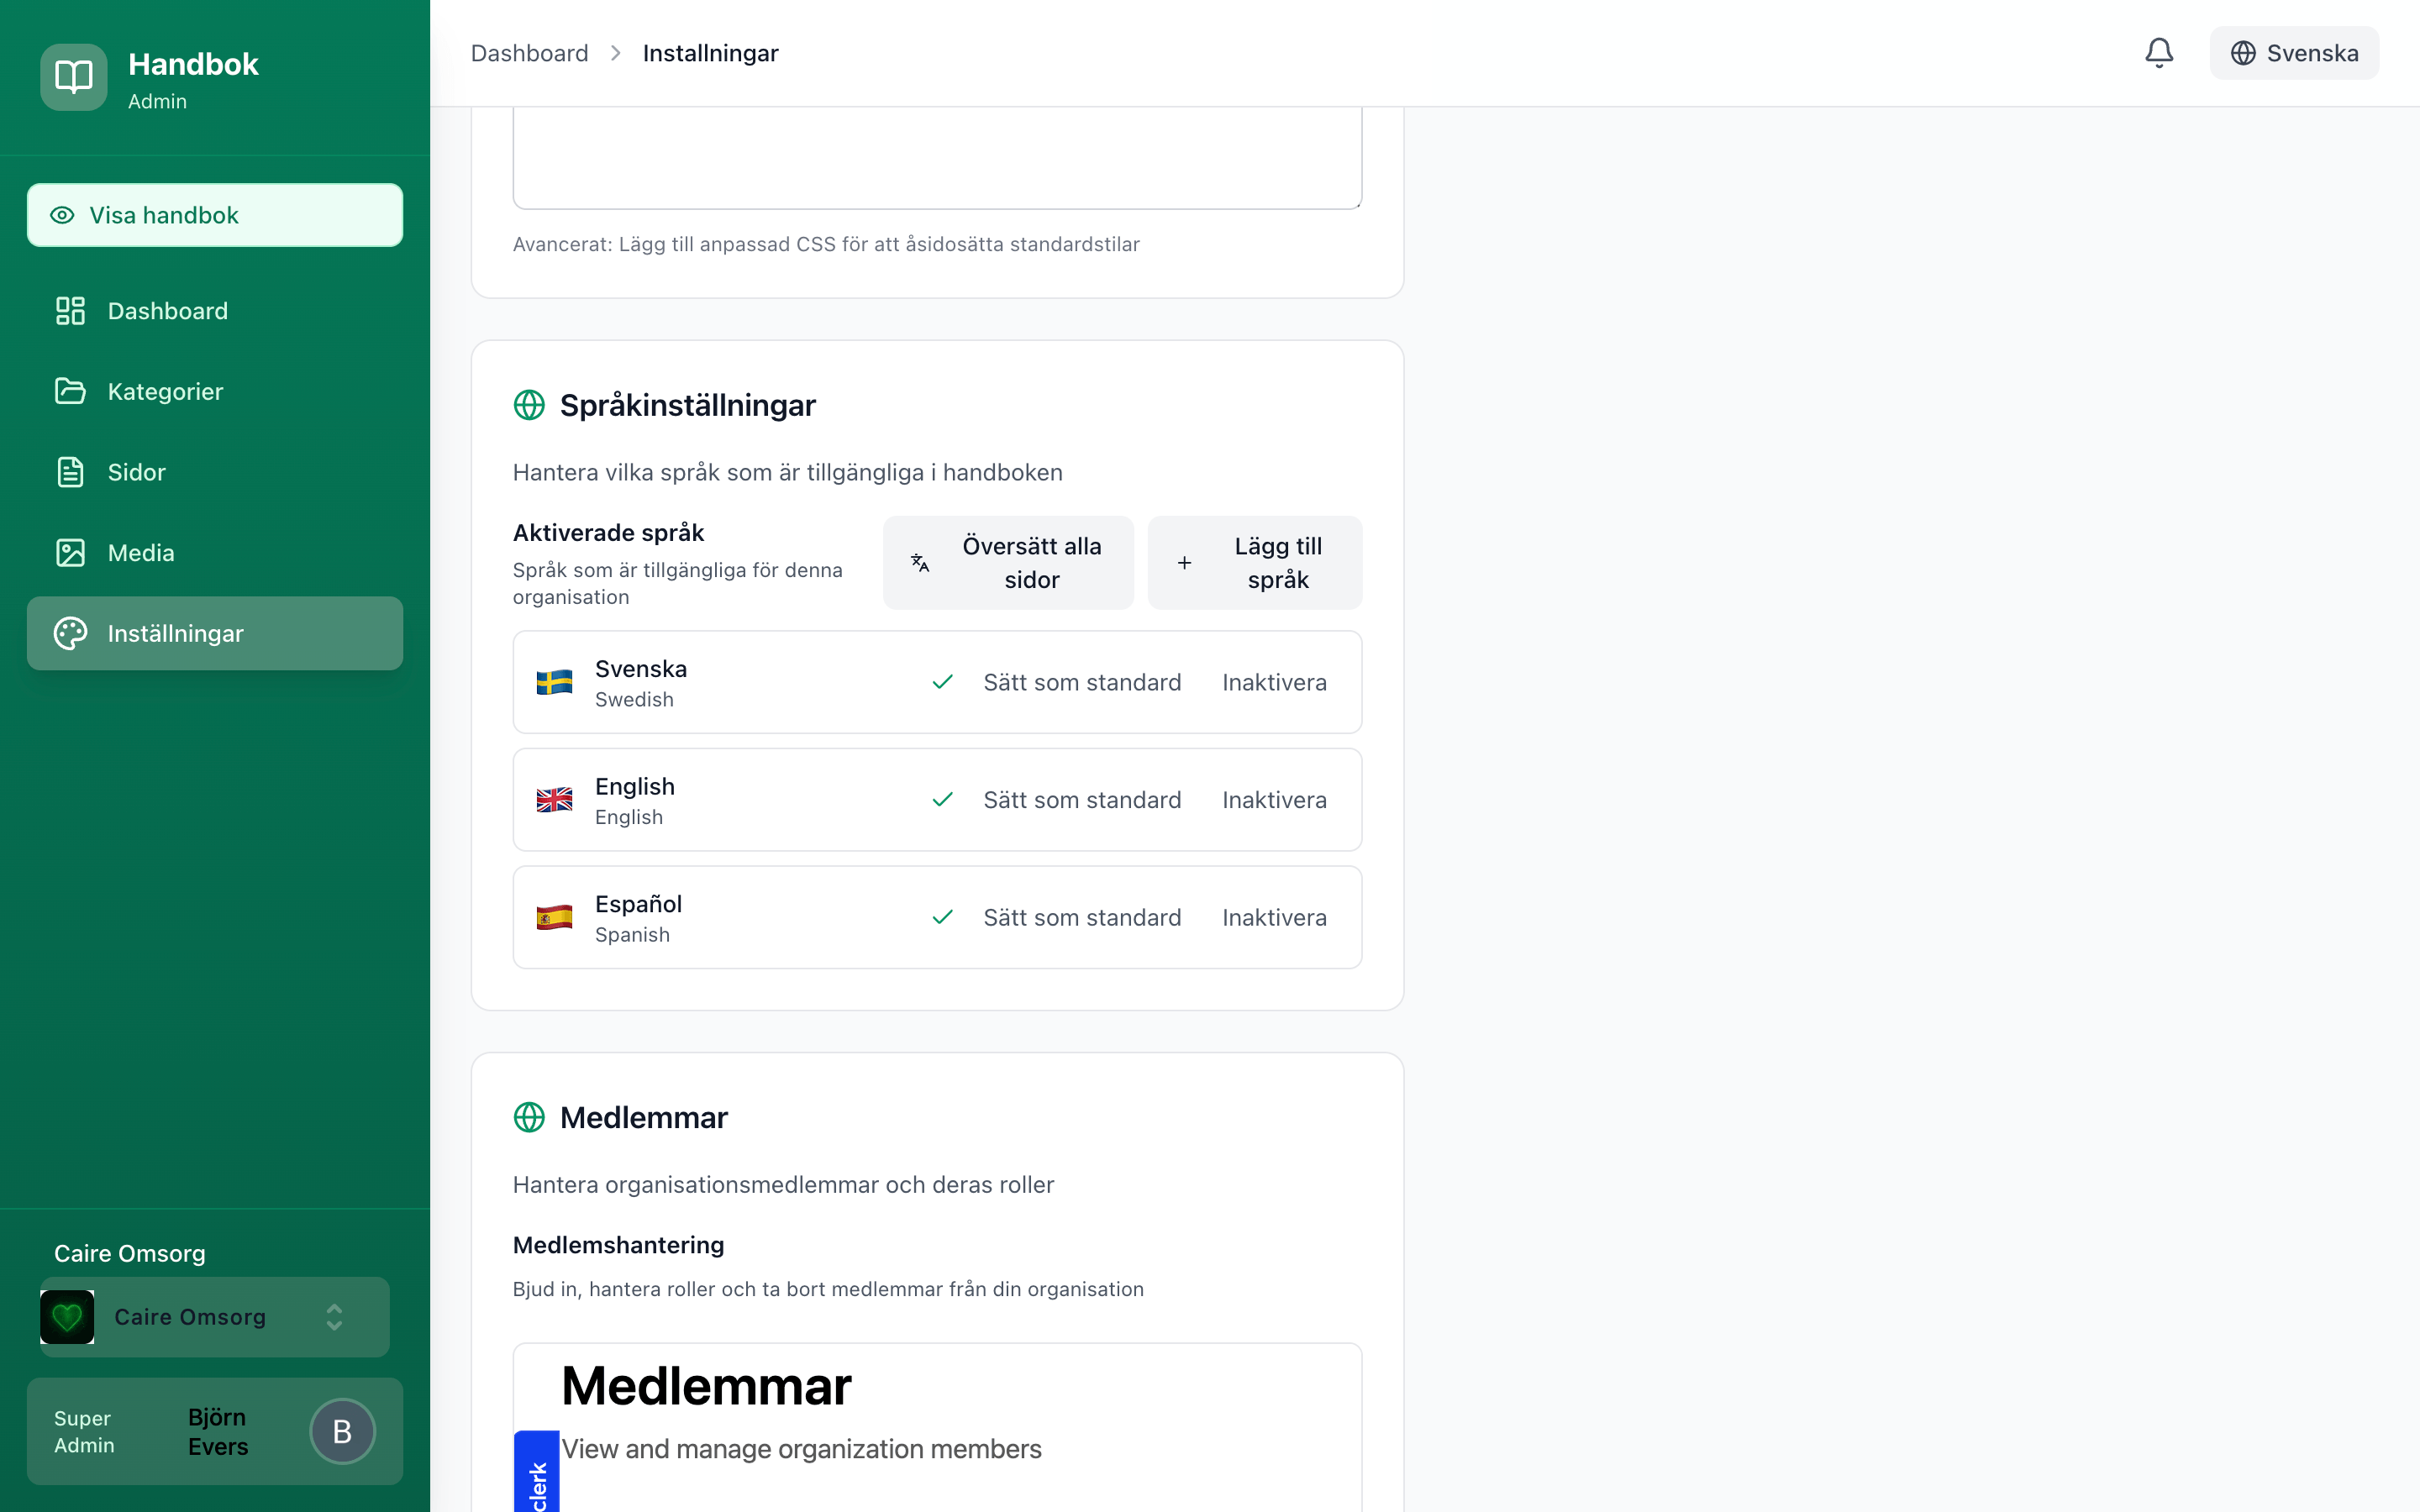Open notifications via the bell icon
Screen dimensions: 2420x1512
pos(2158,53)
